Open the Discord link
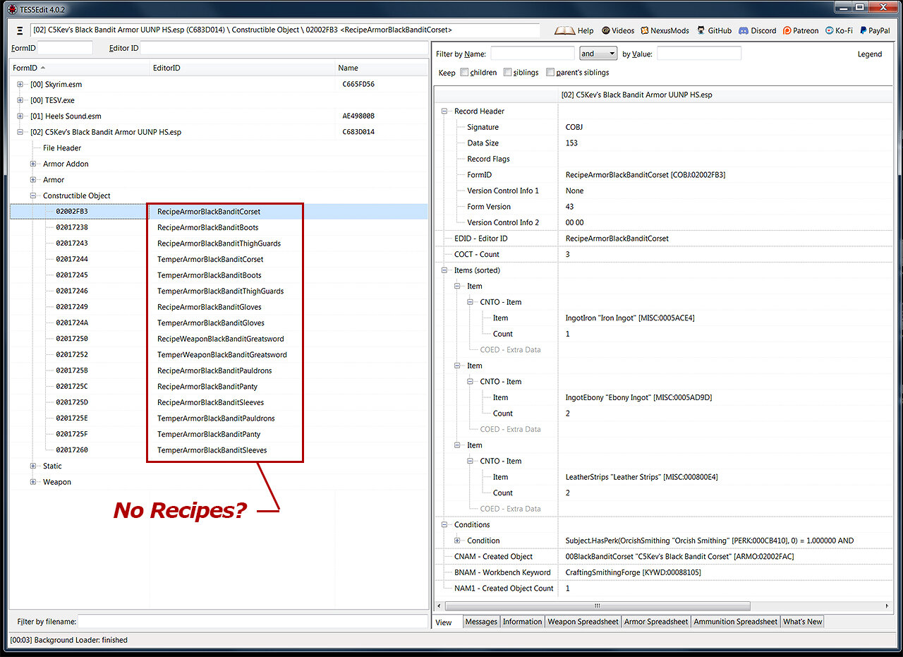Viewport: 903px width, 657px height. click(x=757, y=30)
